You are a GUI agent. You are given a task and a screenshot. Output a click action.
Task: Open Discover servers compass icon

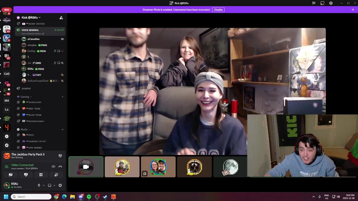[7, 145]
